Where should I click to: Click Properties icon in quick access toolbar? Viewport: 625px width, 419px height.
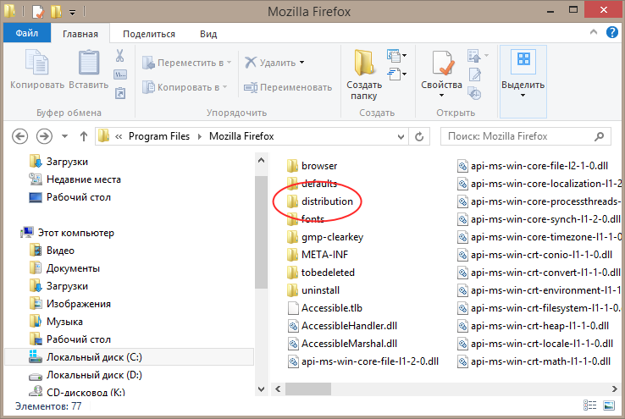tap(38, 11)
